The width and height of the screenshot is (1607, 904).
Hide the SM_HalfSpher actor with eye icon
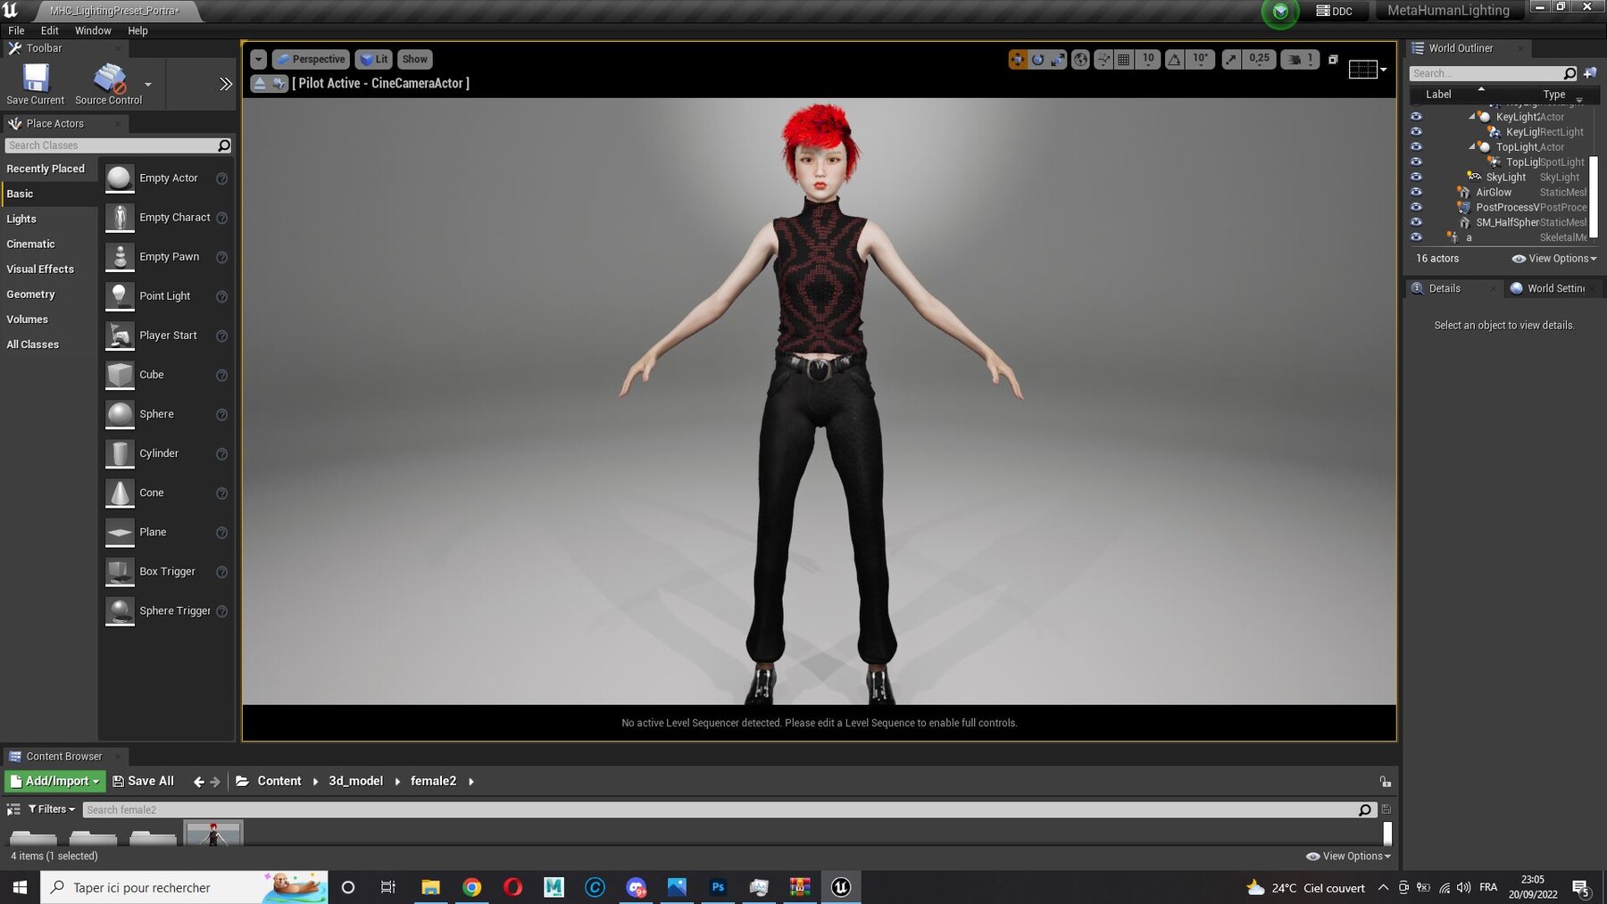(x=1416, y=222)
